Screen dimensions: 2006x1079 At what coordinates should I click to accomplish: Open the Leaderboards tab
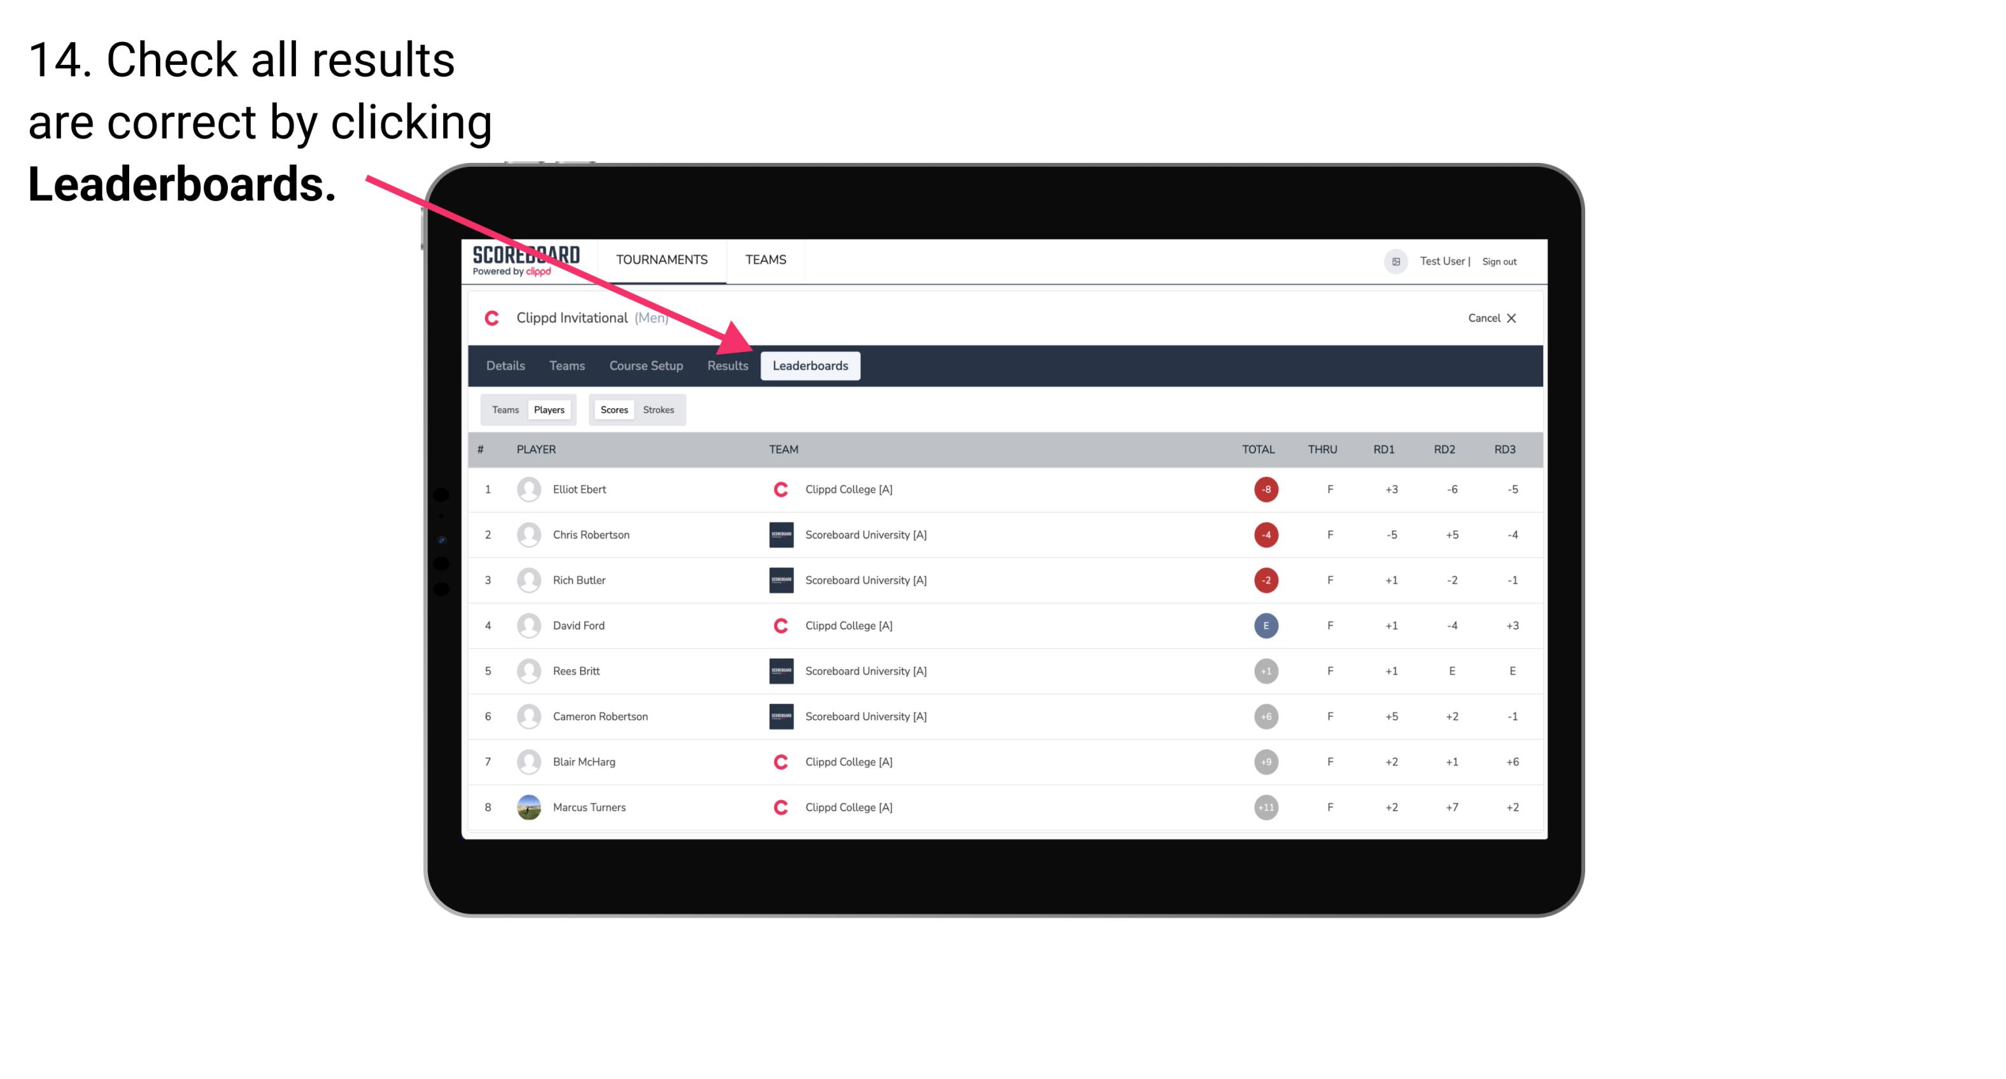(812, 365)
